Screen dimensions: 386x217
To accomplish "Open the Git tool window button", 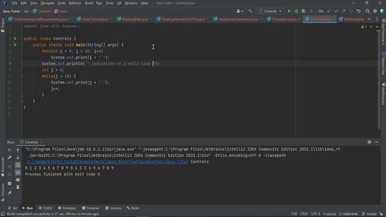I will [x=13, y=208].
